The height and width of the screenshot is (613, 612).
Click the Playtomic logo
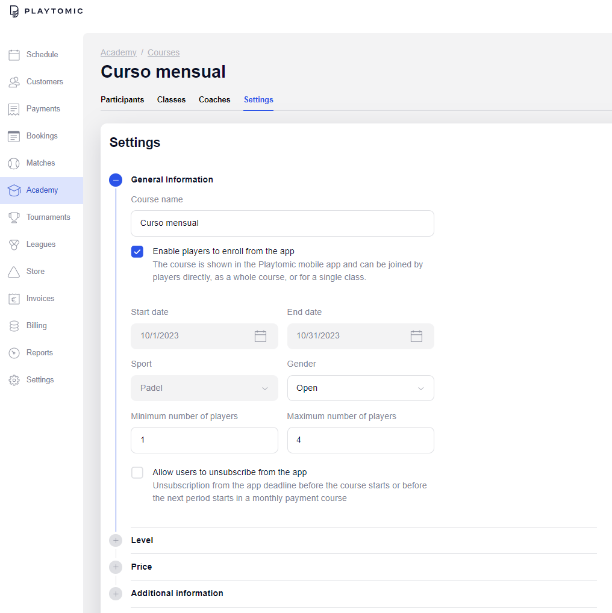pyautogui.click(x=45, y=11)
